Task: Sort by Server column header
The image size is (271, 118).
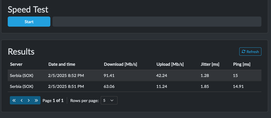Action: click(x=16, y=64)
